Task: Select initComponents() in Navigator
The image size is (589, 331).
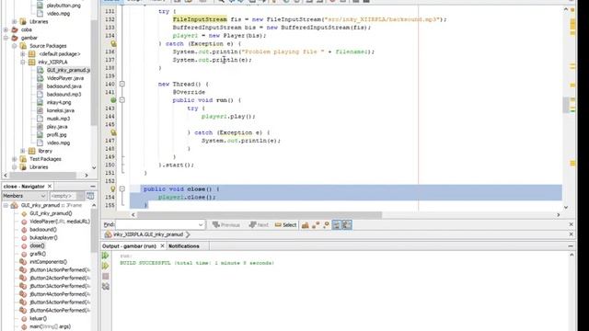Action: coord(48,262)
